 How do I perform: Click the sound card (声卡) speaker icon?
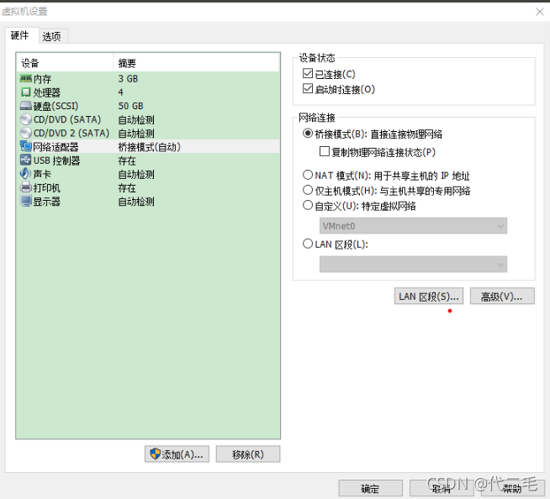click(x=26, y=174)
